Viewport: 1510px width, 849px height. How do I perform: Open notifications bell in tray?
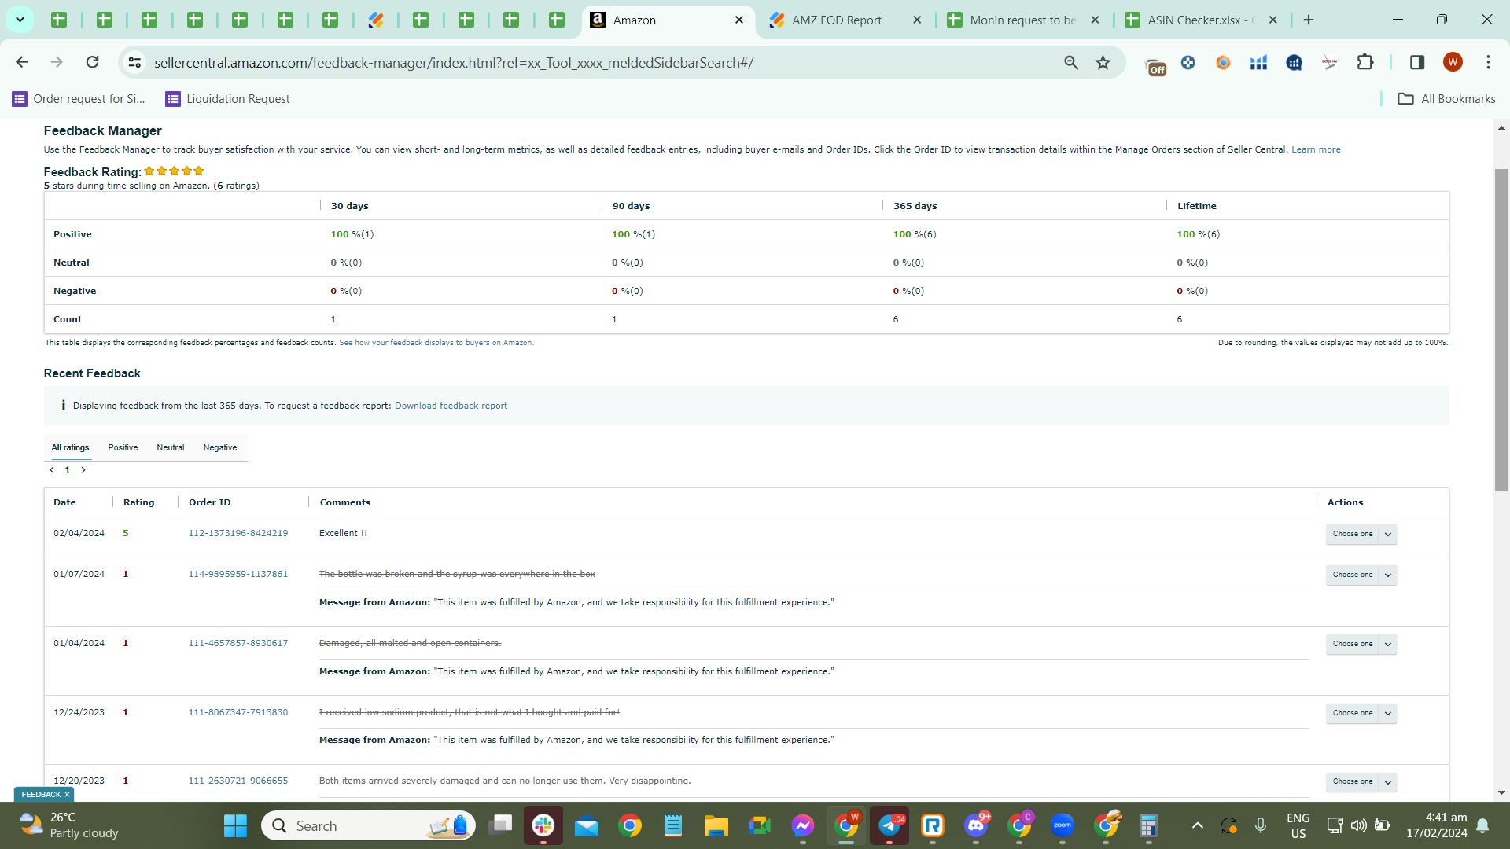point(1482,825)
